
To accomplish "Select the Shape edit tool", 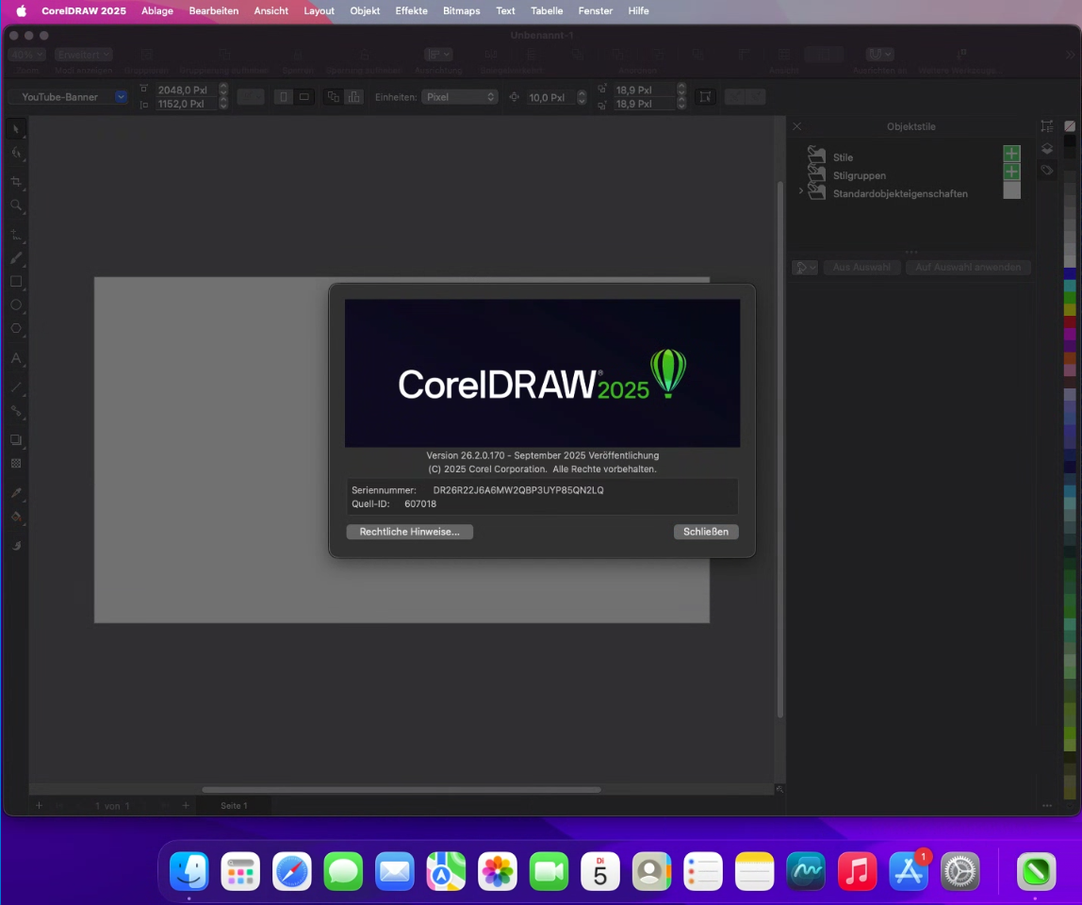I will [x=16, y=154].
